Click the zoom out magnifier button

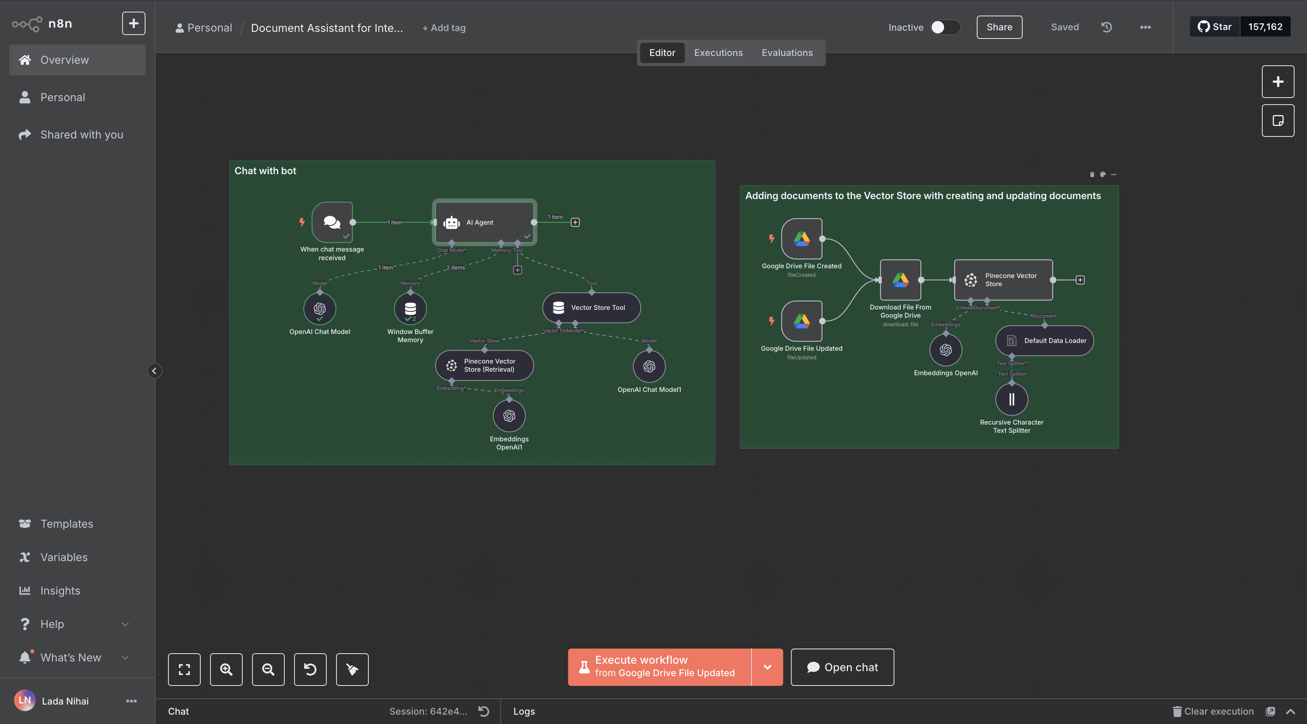268,669
